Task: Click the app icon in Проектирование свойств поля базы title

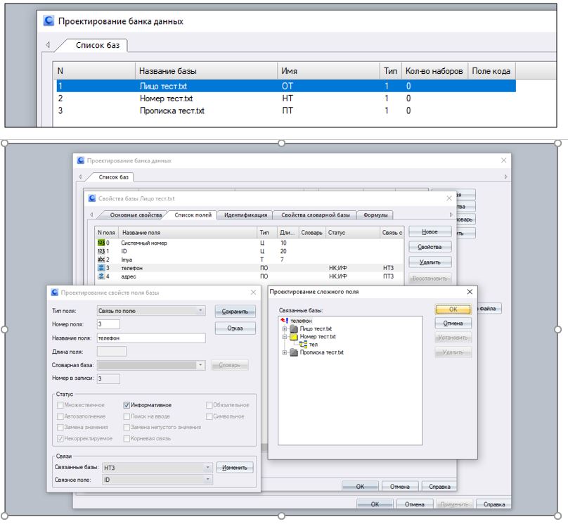Action: 55,292
